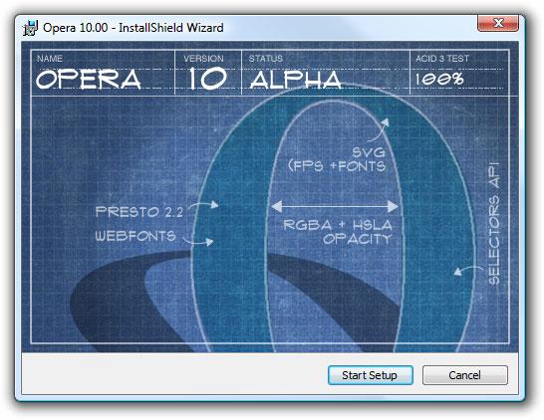This screenshot has width=544, height=420.
Task: Click the 'VERSION' header label
Action: 203,59
